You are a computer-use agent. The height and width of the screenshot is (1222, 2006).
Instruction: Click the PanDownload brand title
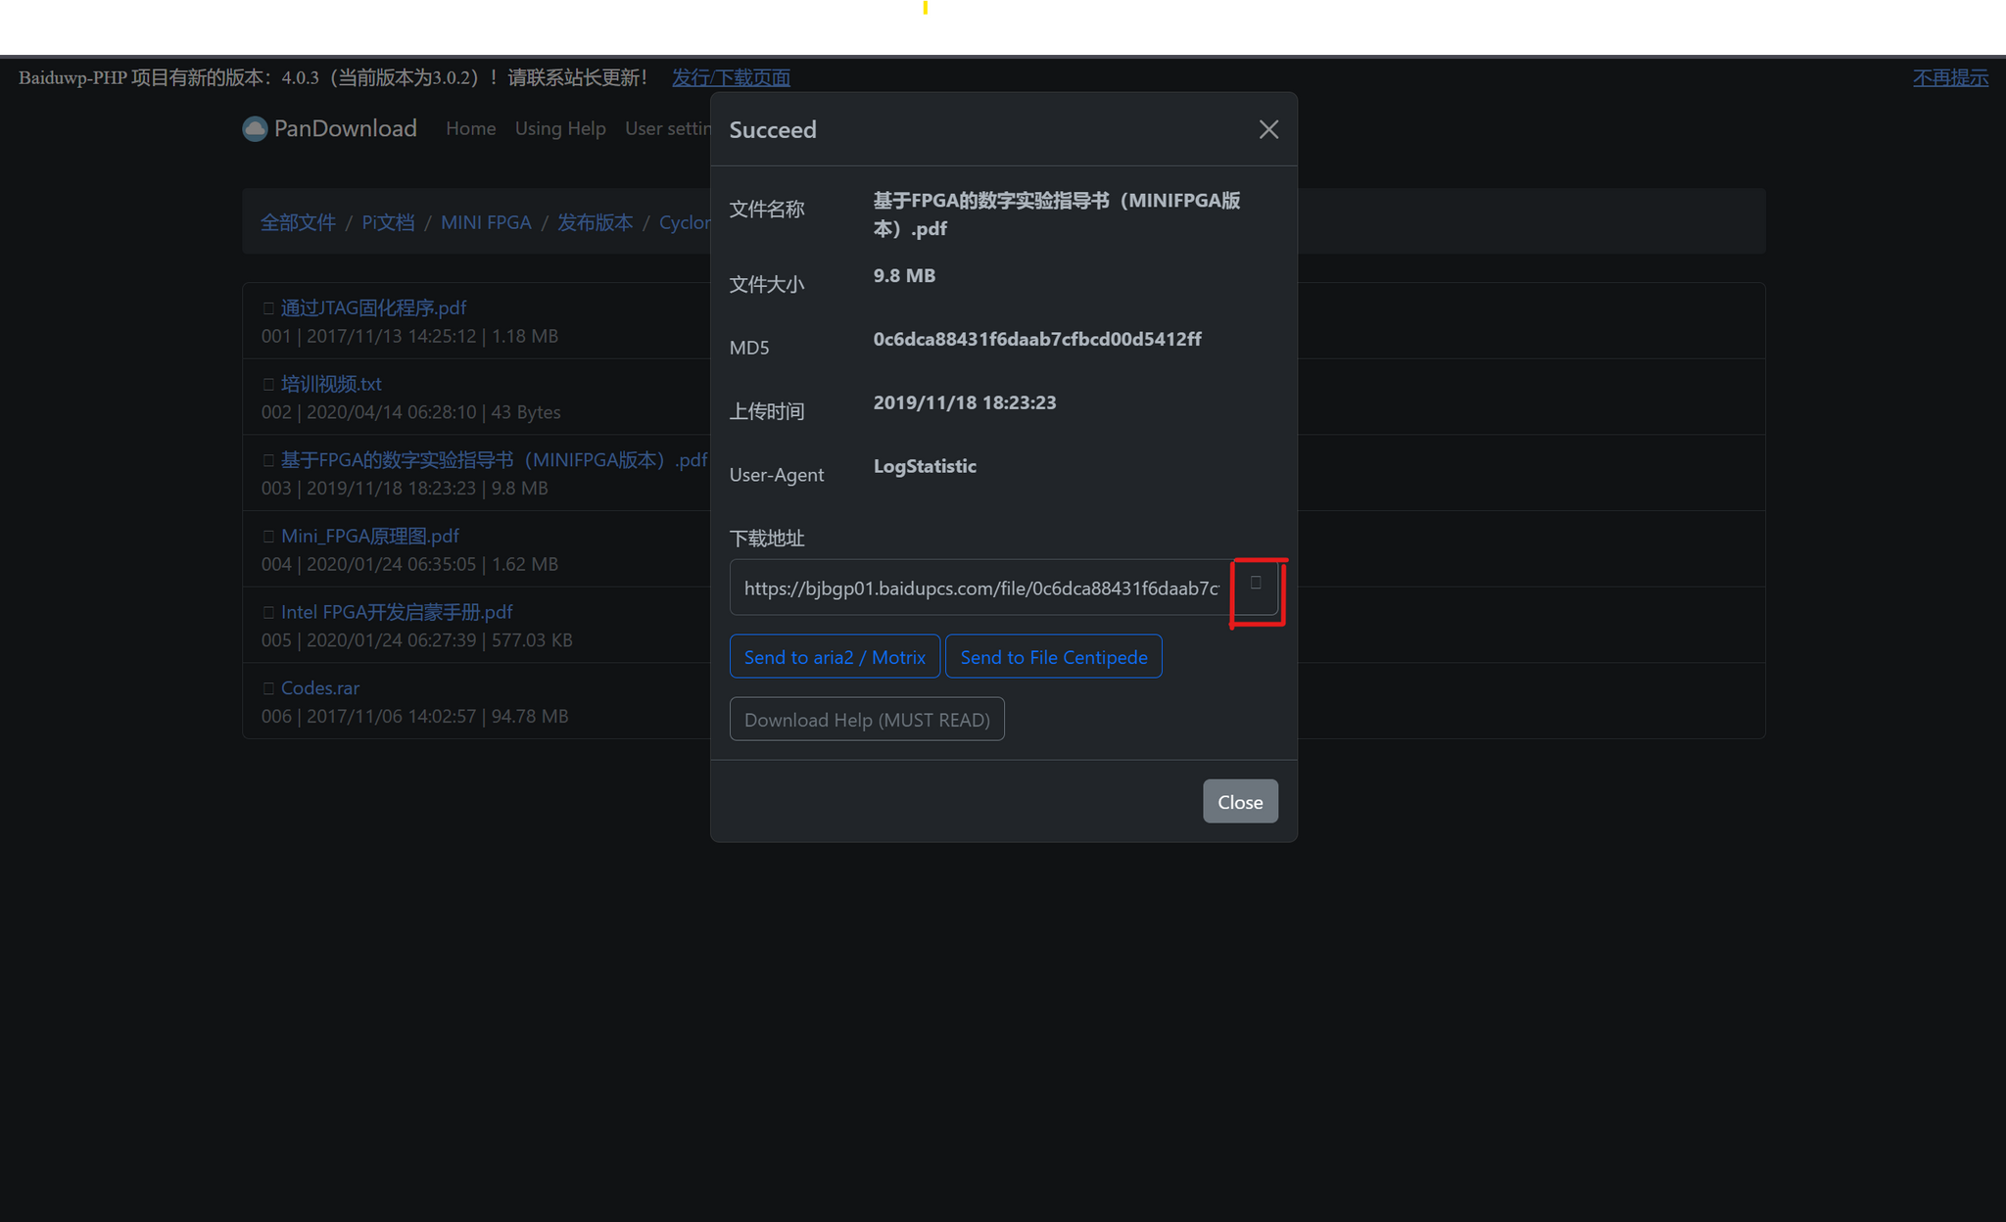[345, 128]
